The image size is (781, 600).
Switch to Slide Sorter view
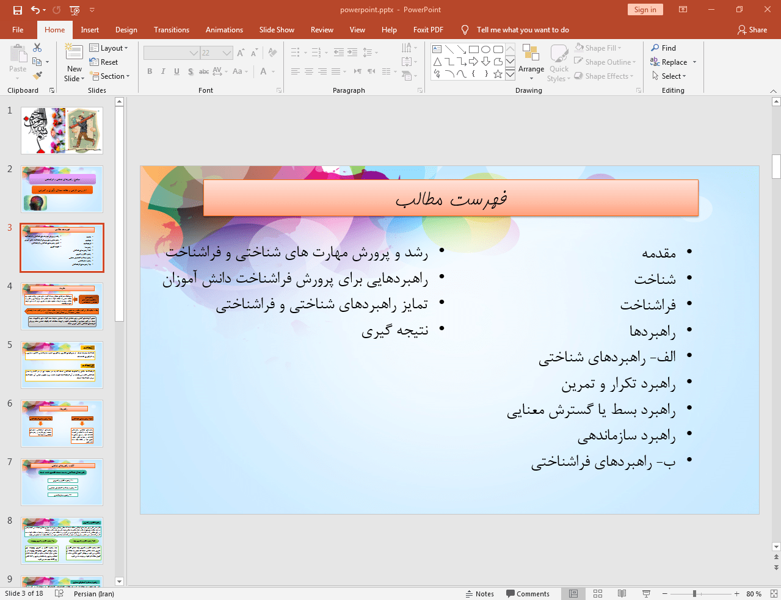pyautogui.click(x=598, y=593)
